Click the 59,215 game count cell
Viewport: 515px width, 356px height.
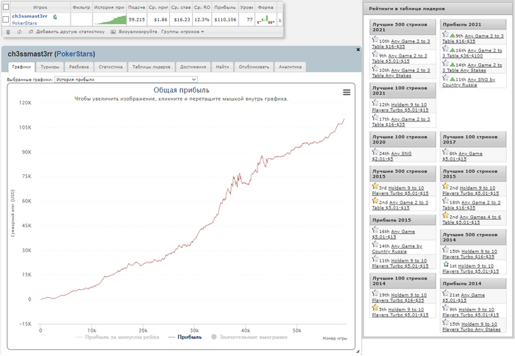tap(137, 20)
